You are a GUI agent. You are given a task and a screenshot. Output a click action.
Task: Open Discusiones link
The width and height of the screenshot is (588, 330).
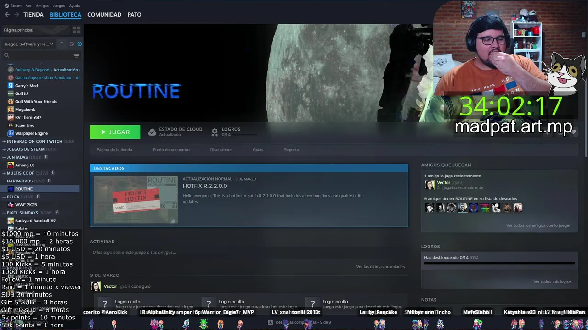coord(221,150)
